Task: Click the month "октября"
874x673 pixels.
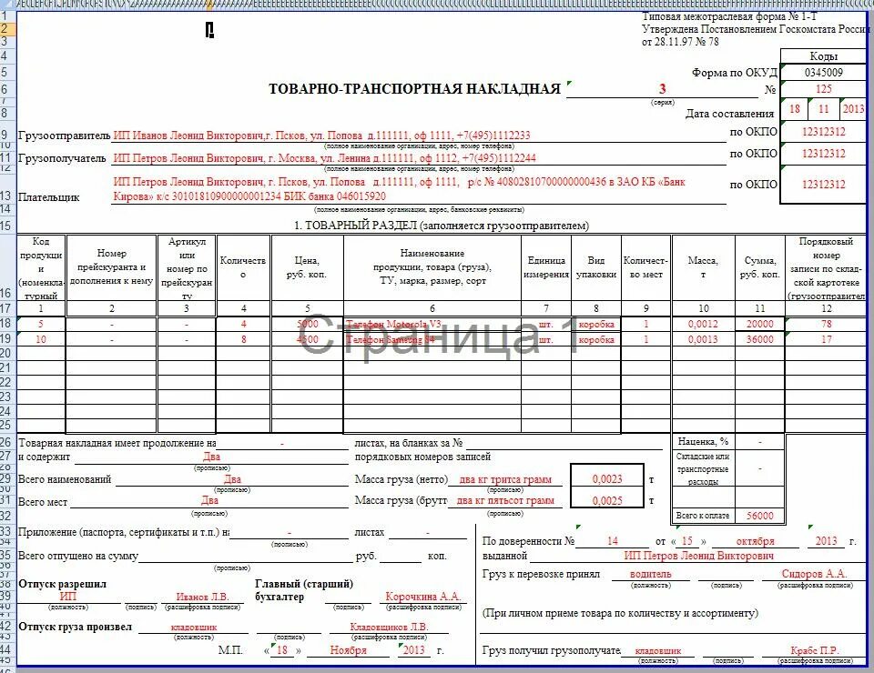Action: click(x=755, y=541)
